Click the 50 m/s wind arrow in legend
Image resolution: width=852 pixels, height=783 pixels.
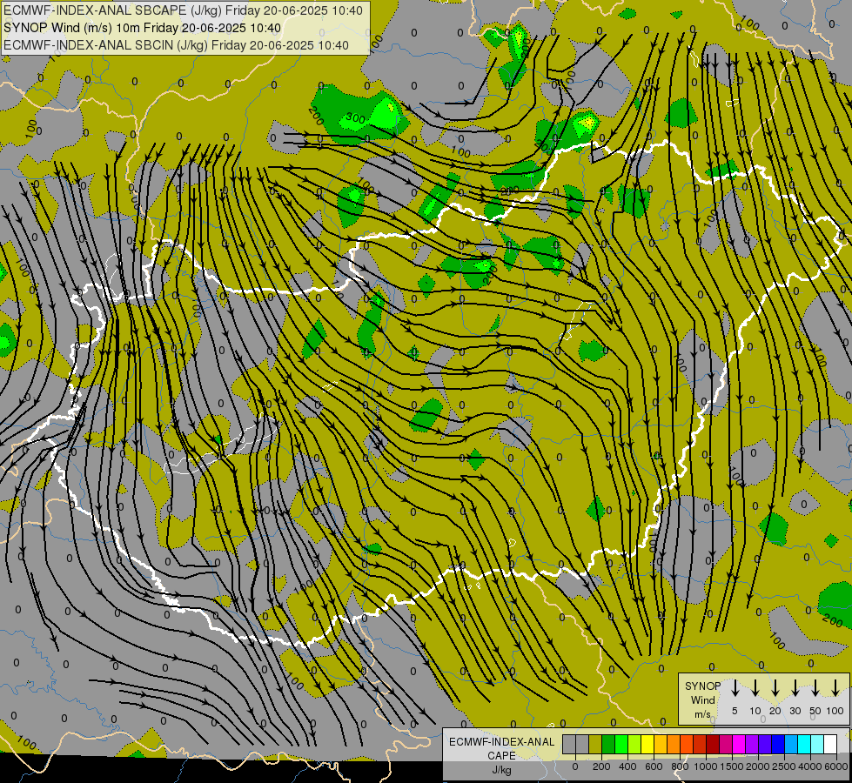click(815, 687)
